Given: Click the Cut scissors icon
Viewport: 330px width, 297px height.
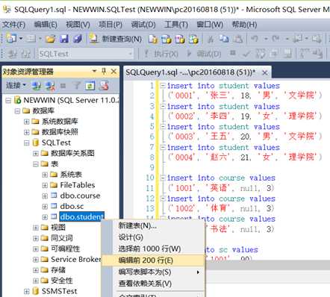Looking at the screenshot, I should click(211, 39).
